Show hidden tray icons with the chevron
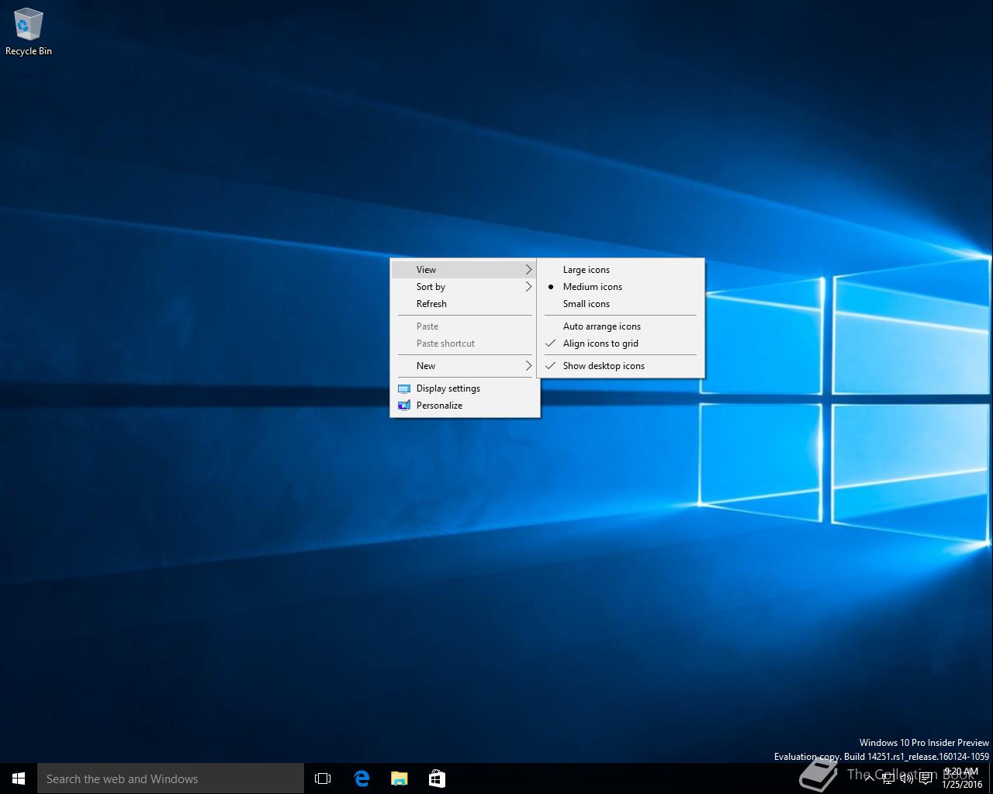Viewport: 993px width, 794px height. point(869,778)
